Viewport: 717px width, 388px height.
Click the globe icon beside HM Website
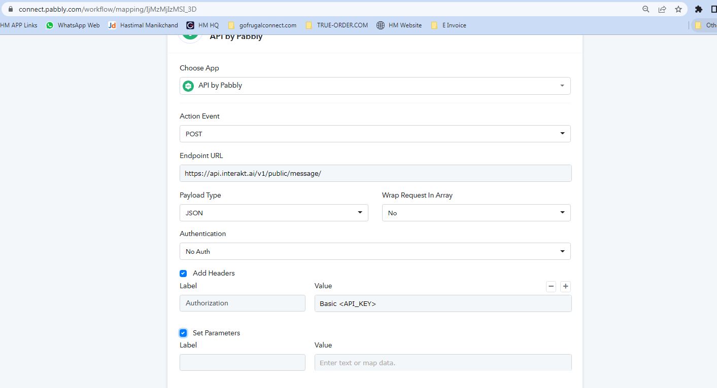pos(381,25)
